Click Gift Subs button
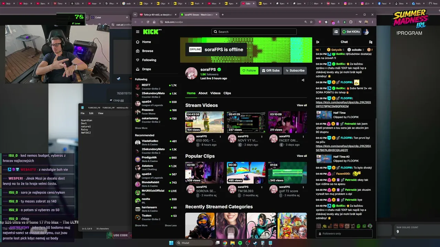Screen dimensions: 440x247 (x=271, y=71)
